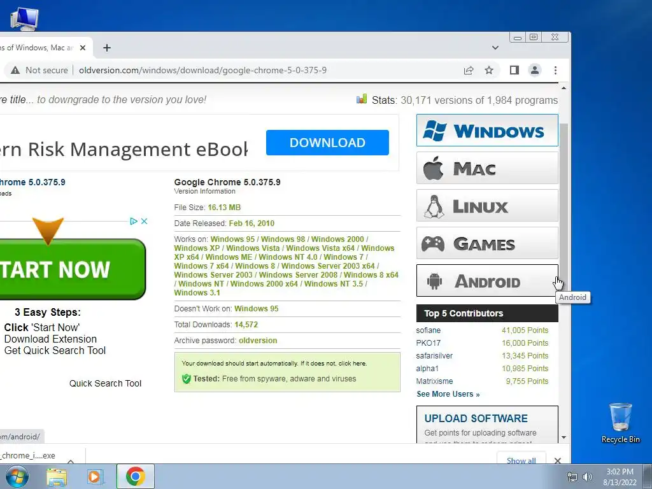652x489 pixels.
Task: Expand the downloaded exe file options arrow
Action: point(71,461)
